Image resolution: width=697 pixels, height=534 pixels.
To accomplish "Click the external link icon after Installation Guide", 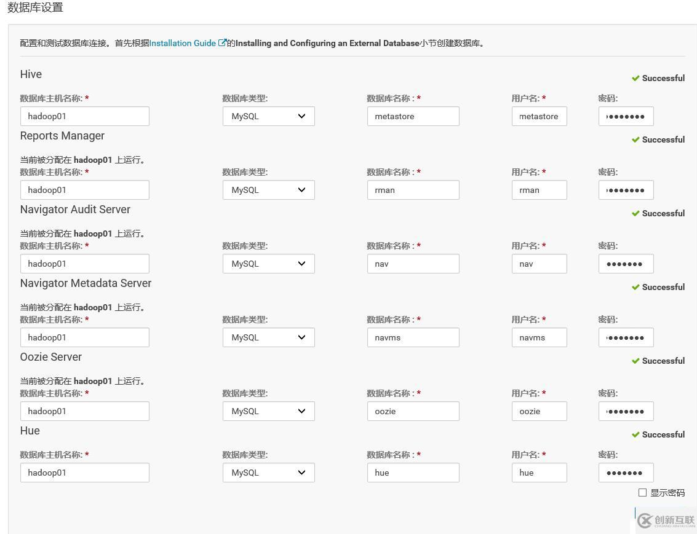I will 222,42.
